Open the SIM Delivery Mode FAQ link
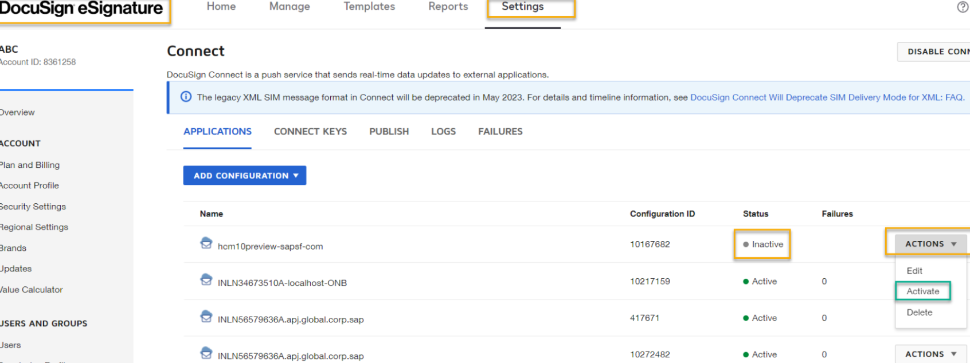 [827, 97]
